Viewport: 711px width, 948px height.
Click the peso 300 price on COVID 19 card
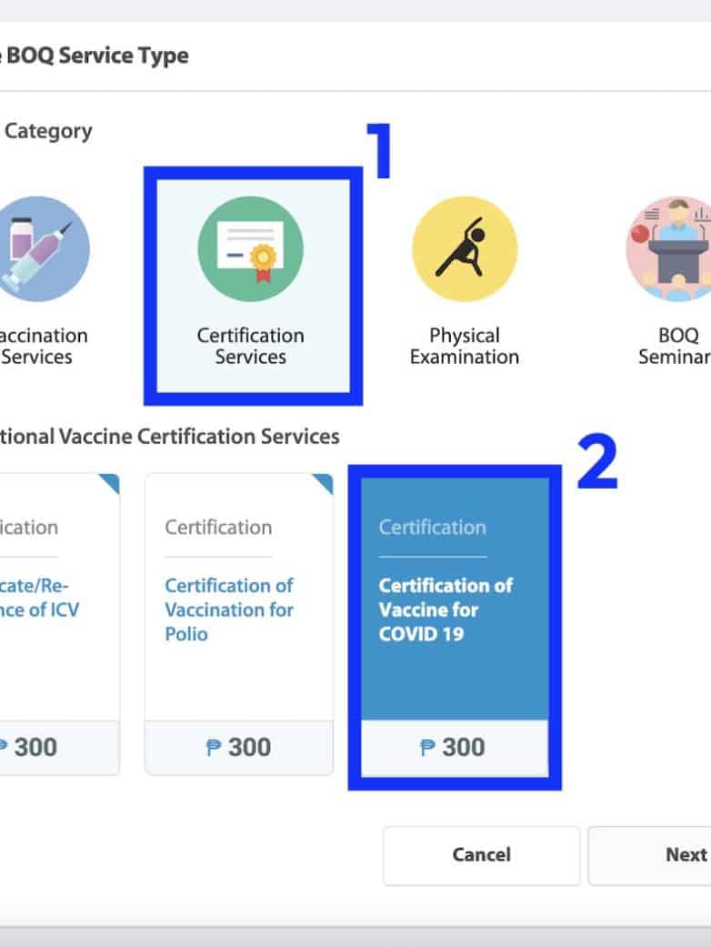[453, 748]
